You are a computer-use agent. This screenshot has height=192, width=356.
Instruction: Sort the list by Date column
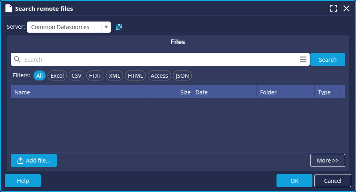[224, 92]
